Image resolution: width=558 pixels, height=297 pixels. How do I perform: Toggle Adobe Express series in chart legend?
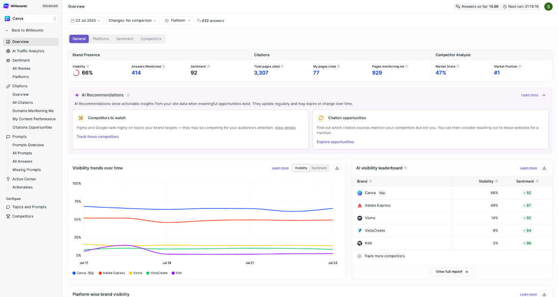pyautogui.click(x=112, y=273)
